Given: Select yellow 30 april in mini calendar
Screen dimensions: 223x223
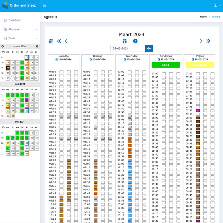Looking at the screenshot, I should (x=13, y=116).
